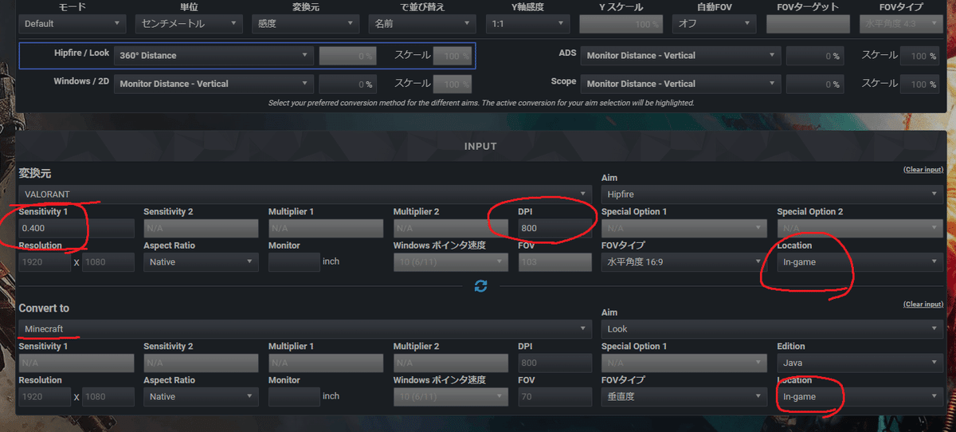Open the ADS Monitor Distance - Vertical dropdown
The width and height of the screenshot is (956, 432).
[680, 56]
